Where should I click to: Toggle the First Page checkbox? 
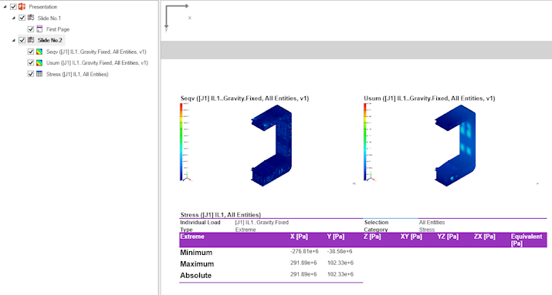(31, 29)
